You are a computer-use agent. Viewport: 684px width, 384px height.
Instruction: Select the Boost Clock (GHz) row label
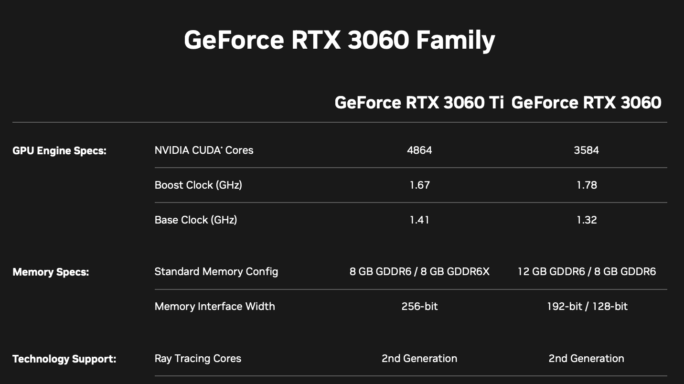[198, 185]
